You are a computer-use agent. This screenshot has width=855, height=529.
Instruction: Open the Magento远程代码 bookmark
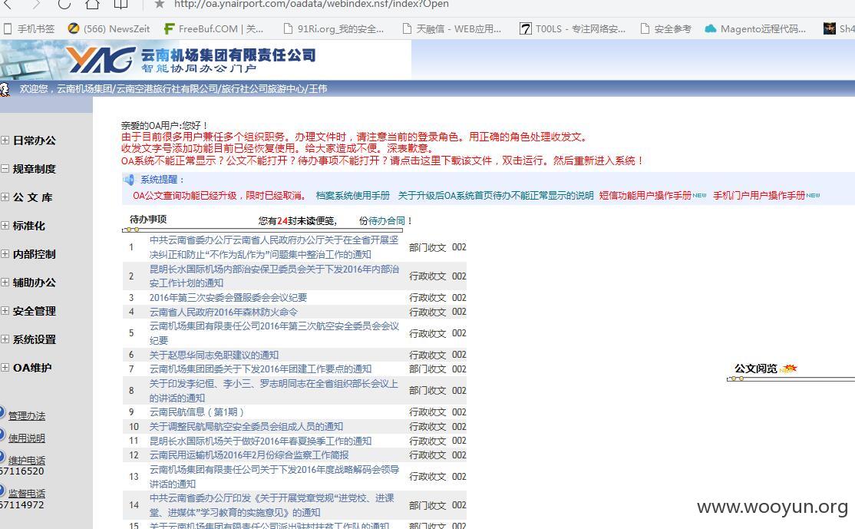coord(756,29)
